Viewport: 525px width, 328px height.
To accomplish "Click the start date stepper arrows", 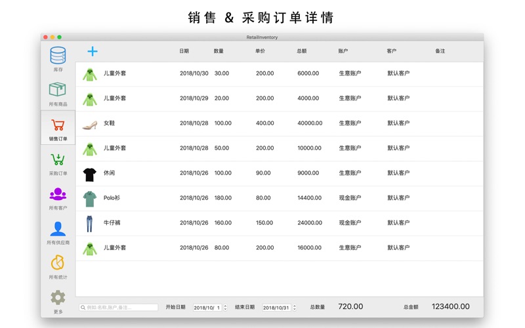I will (225, 308).
